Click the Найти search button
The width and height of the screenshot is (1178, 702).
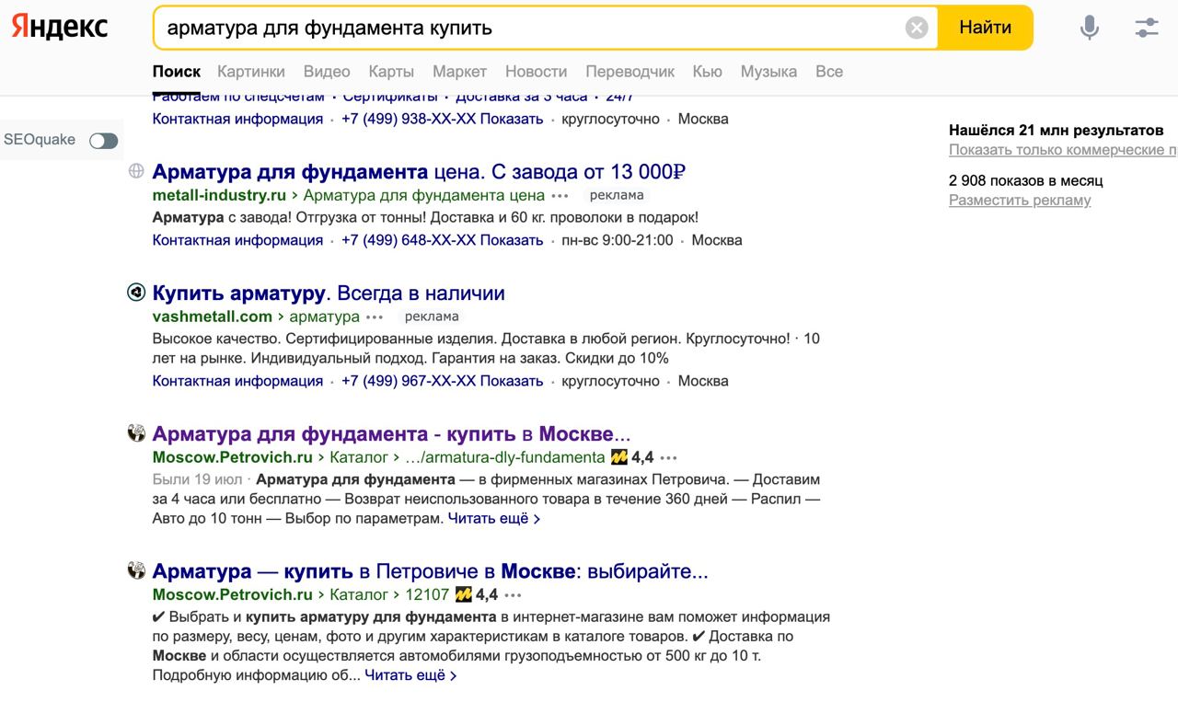(985, 28)
